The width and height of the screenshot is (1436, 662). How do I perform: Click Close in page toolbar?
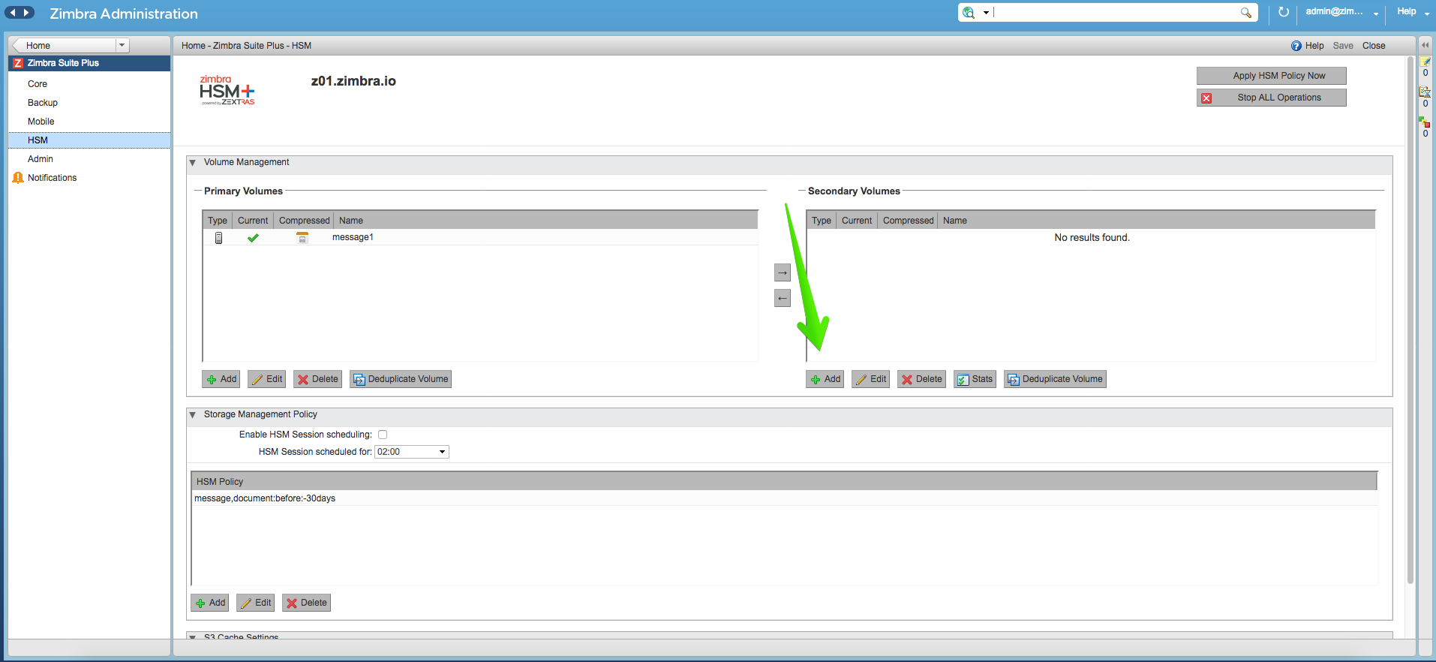click(x=1374, y=46)
